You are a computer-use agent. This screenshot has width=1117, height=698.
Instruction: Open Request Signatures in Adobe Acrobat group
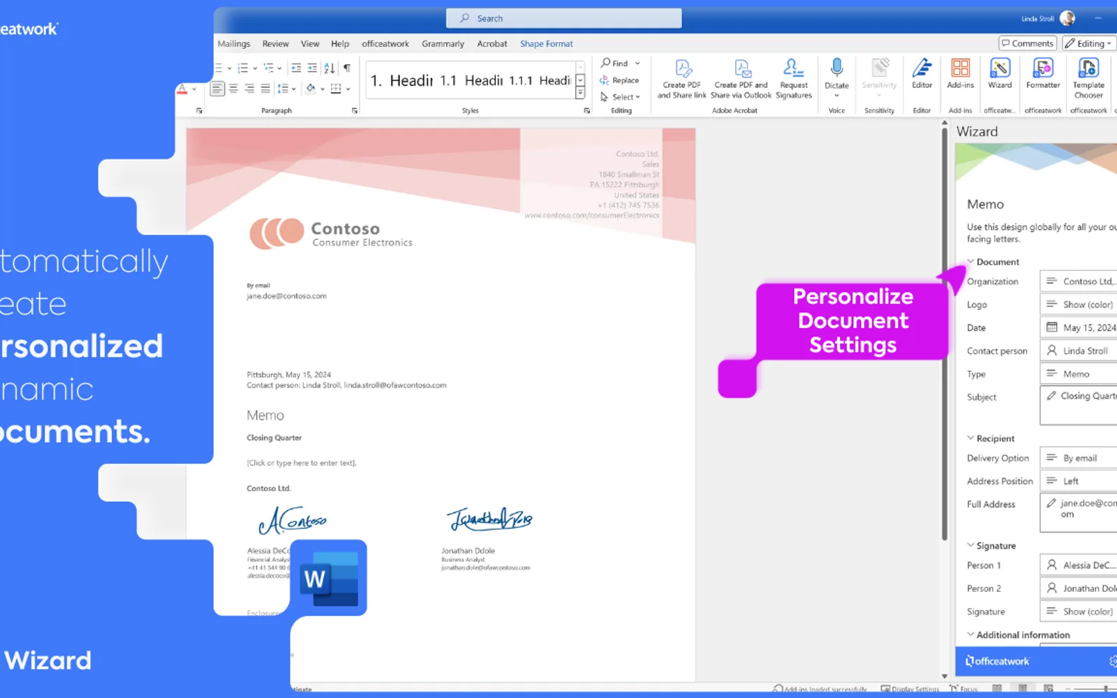click(x=794, y=79)
